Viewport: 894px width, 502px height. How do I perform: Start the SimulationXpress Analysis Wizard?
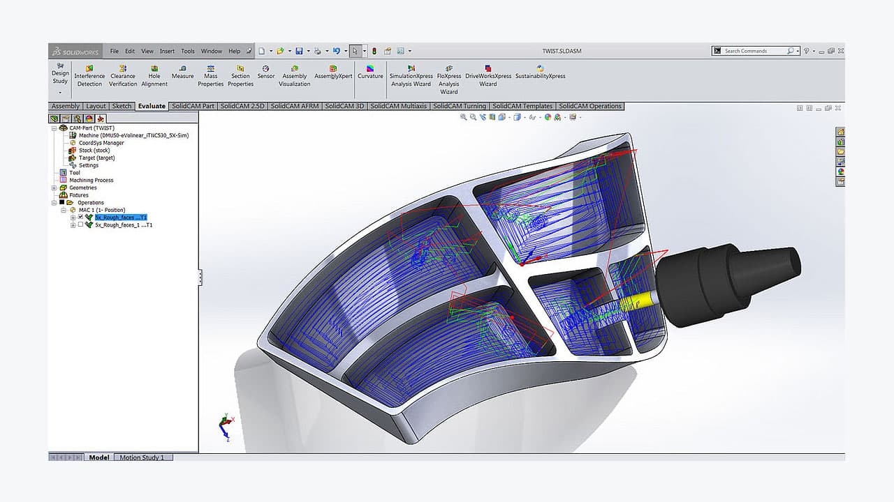coord(412,75)
